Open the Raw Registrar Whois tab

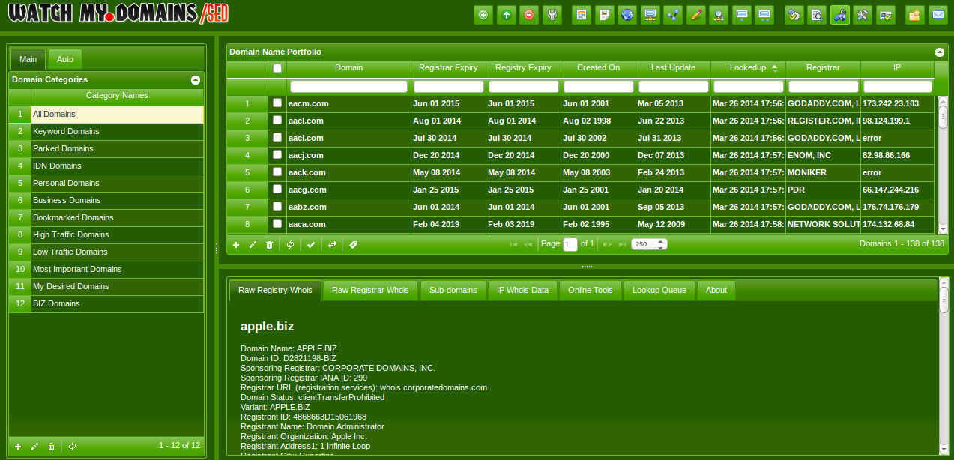[x=370, y=290]
